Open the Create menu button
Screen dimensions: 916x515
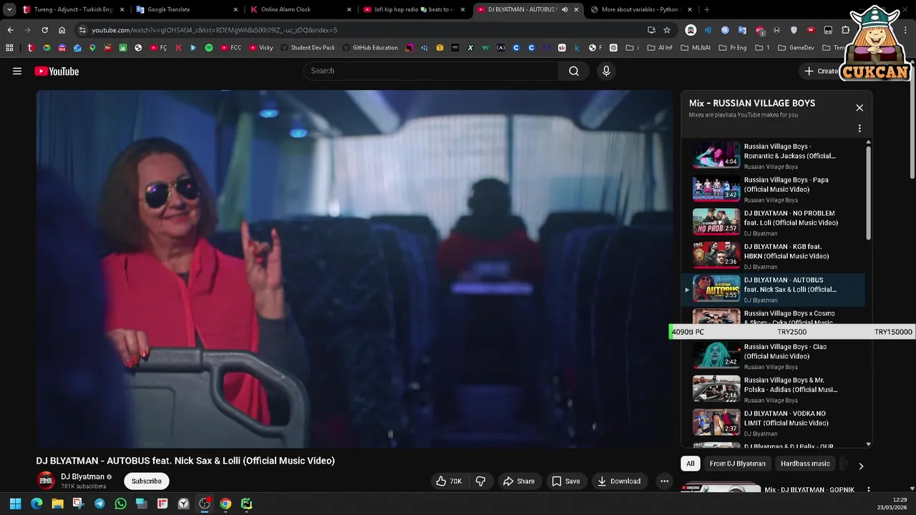[821, 71]
